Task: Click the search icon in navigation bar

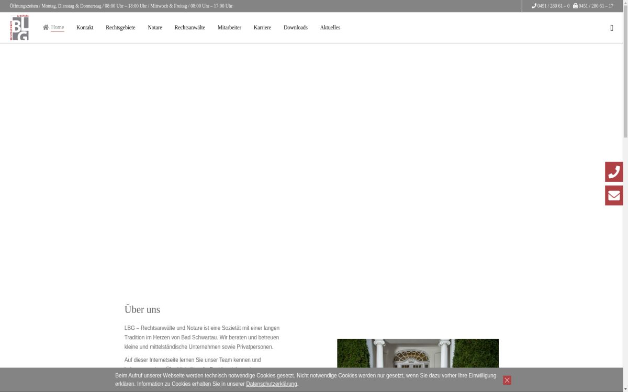Action: coord(612,28)
